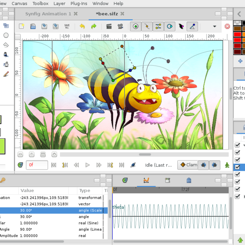Click the red stop icon in toolbar
Screen dimensions: 245x245
[227, 26]
